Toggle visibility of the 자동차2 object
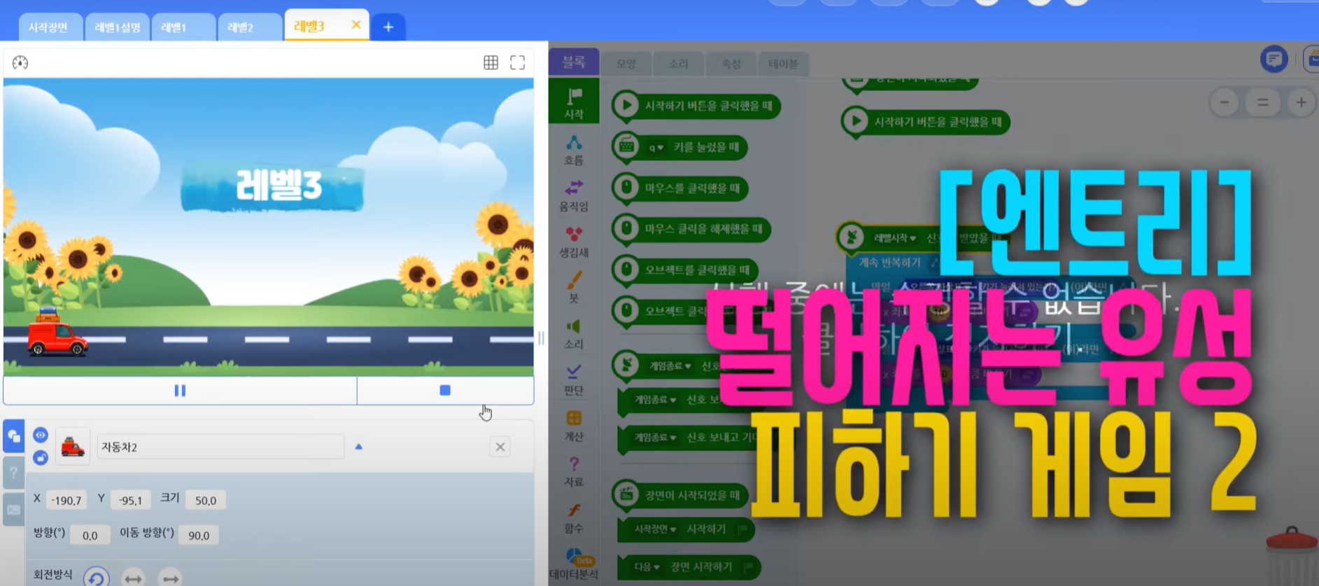 [41, 435]
